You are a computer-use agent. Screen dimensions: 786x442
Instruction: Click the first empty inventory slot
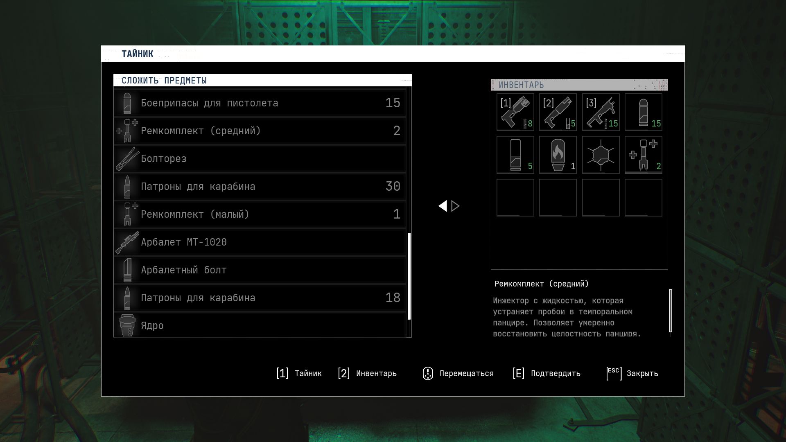click(515, 197)
